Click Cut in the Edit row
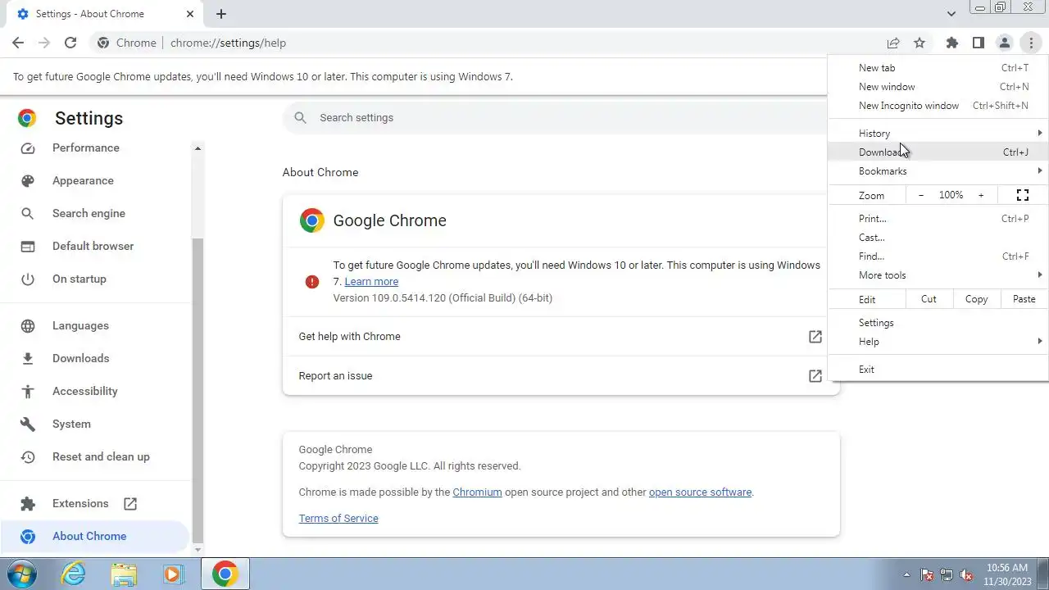This screenshot has height=590, width=1049. (x=929, y=299)
